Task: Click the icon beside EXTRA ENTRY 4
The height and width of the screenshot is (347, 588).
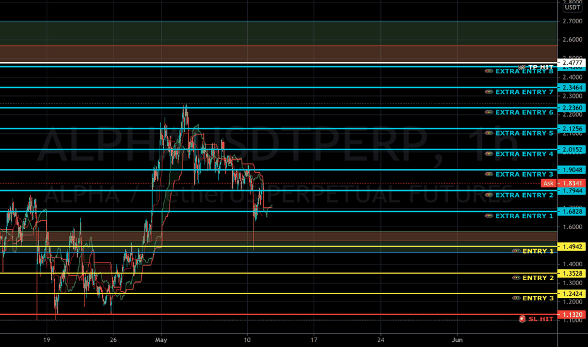Action: coord(489,154)
